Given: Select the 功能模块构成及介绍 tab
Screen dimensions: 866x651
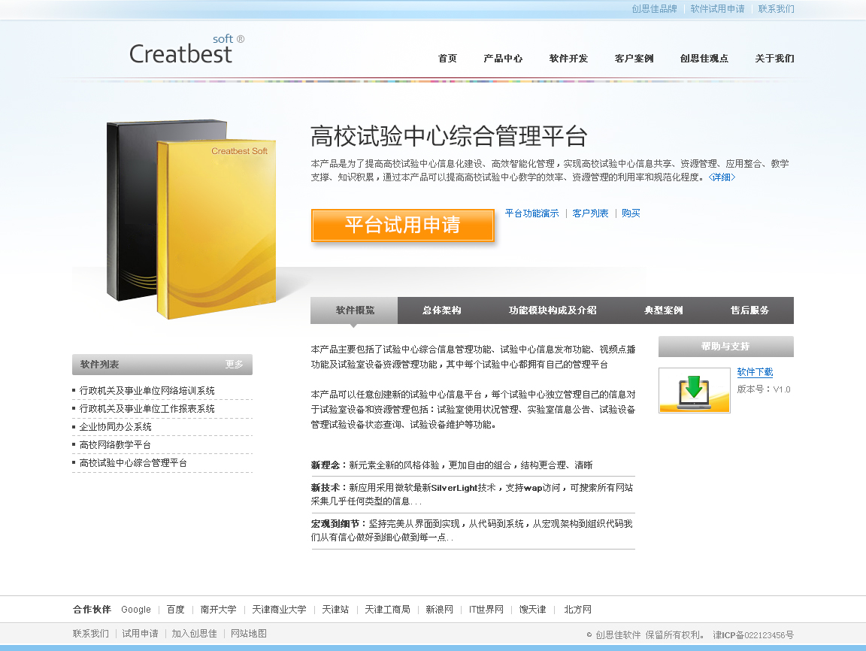Looking at the screenshot, I should [x=552, y=310].
